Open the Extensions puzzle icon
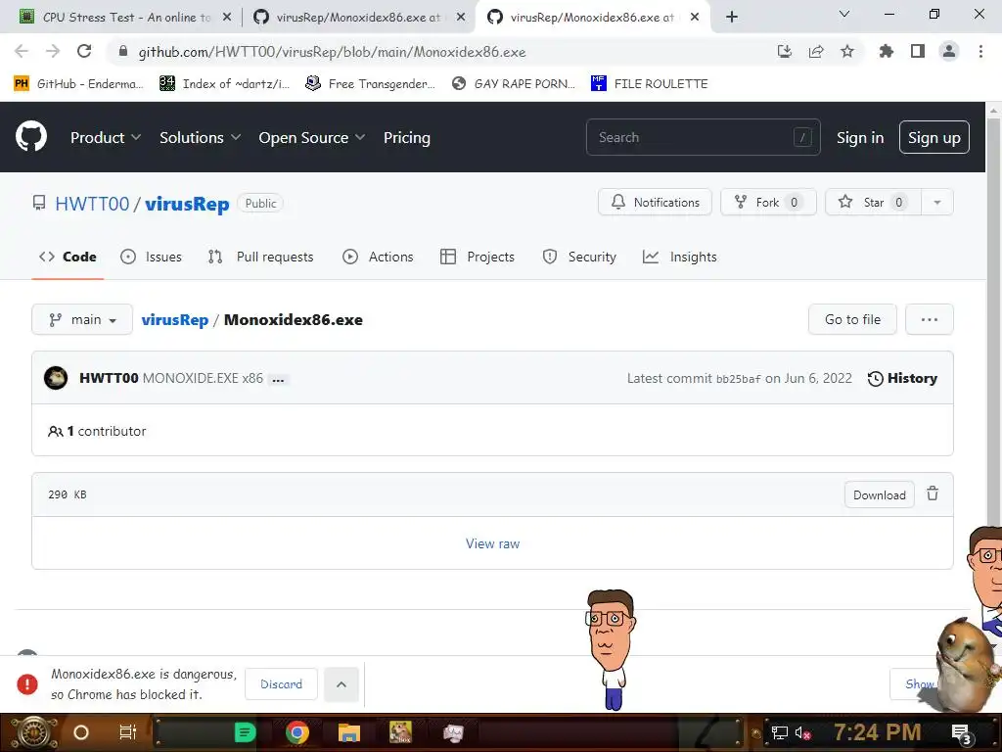 pos(886,51)
